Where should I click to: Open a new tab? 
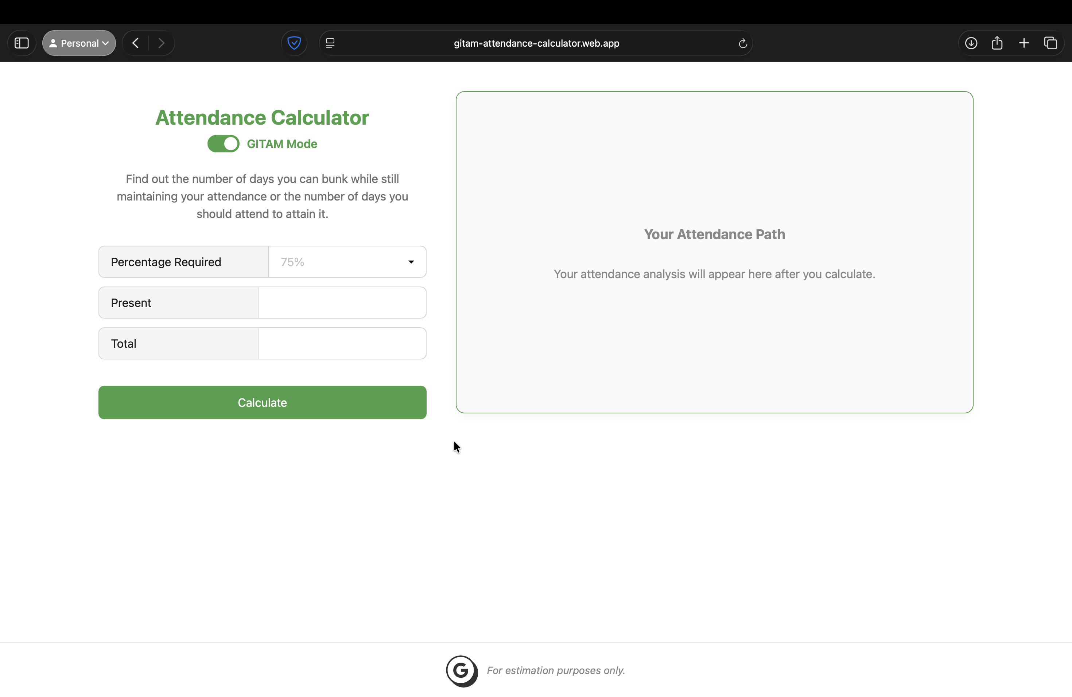pyautogui.click(x=1024, y=43)
